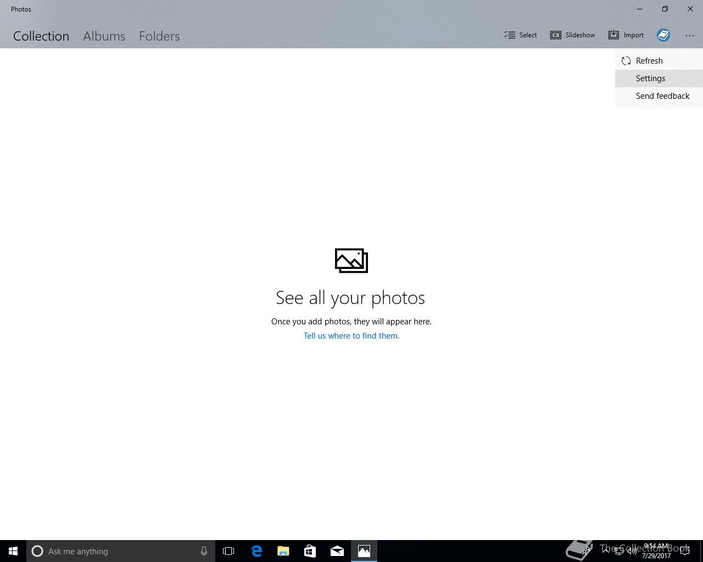Image resolution: width=703 pixels, height=562 pixels.
Task: Open File Explorer from the taskbar
Action: (x=283, y=551)
